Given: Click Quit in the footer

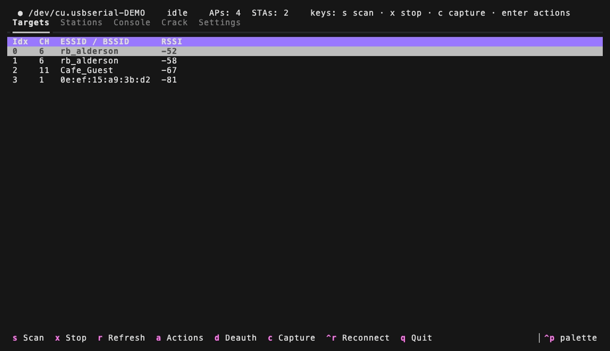Looking at the screenshot, I should [416, 338].
